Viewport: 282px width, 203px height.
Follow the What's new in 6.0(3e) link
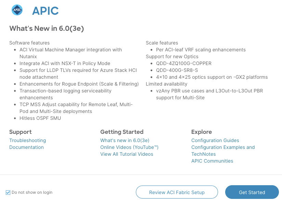125,140
